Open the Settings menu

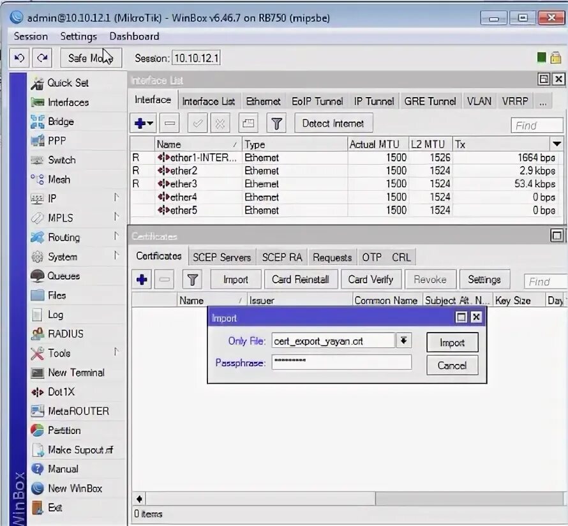point(78,36)
